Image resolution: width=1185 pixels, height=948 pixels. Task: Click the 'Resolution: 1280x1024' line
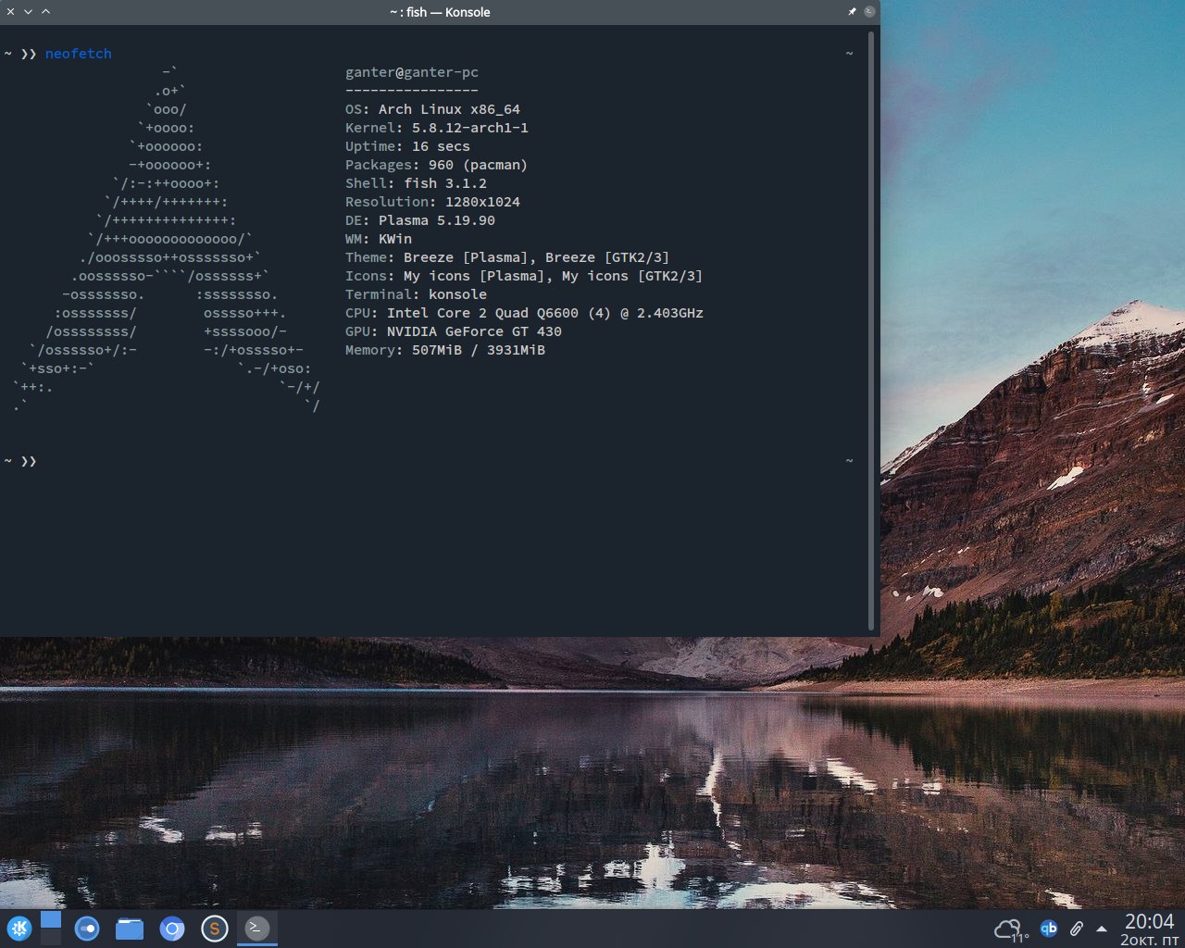point(432,202)
